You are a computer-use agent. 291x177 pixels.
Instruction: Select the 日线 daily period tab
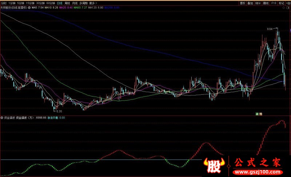(x=59, y=3)
